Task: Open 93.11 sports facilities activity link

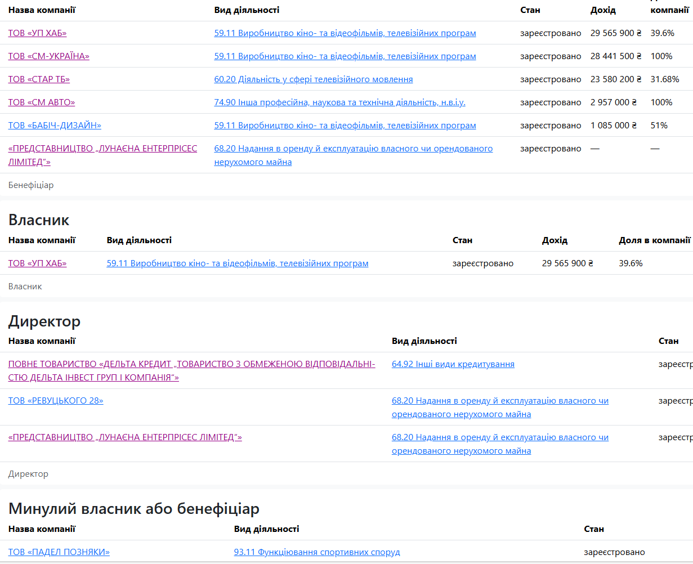Action: pyautogui.click(x=317, y=552)
